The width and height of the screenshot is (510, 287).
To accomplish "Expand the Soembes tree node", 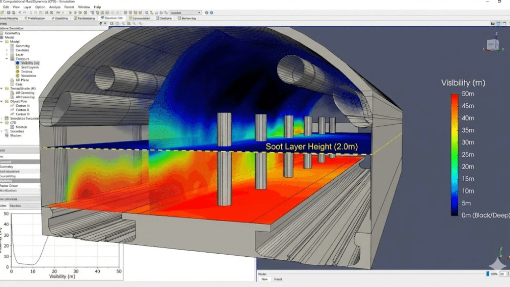I will point(2,131).
